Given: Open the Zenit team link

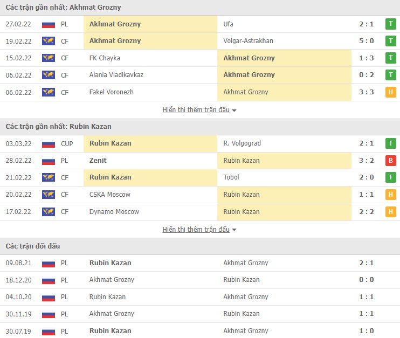Looking at the screenshot, I should [x=98, y=161].
